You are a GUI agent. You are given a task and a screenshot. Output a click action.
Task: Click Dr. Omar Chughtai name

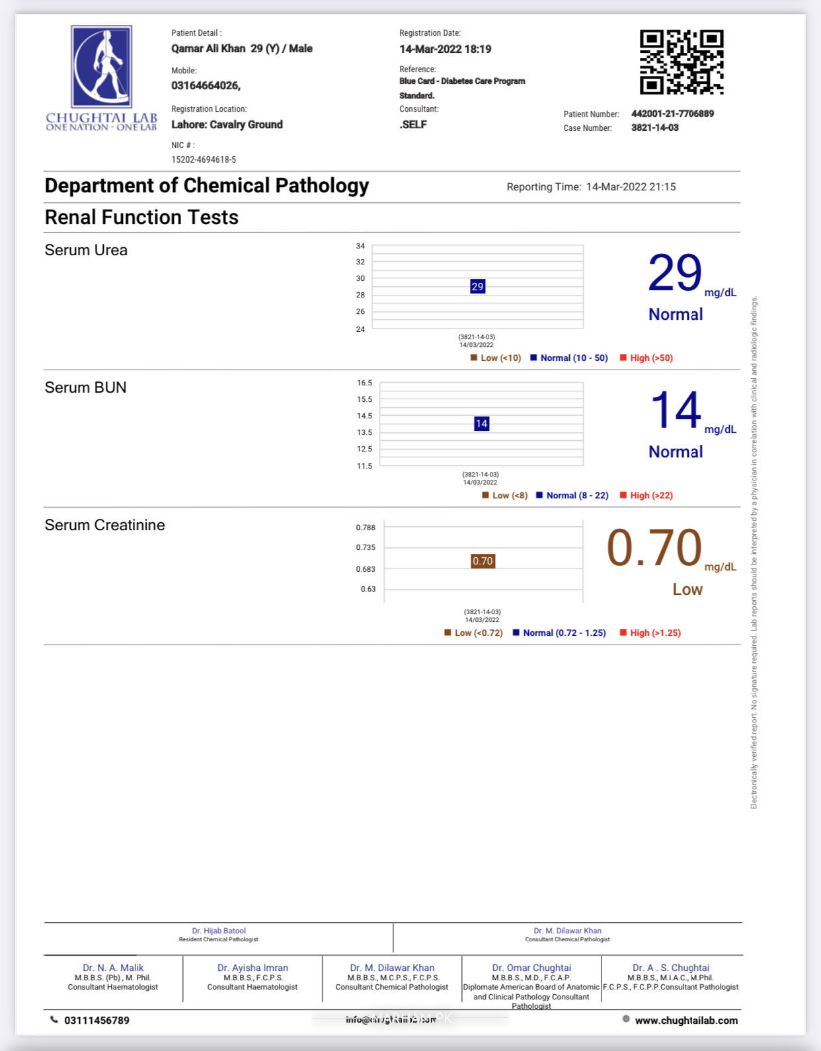click(x=531, y=968)
